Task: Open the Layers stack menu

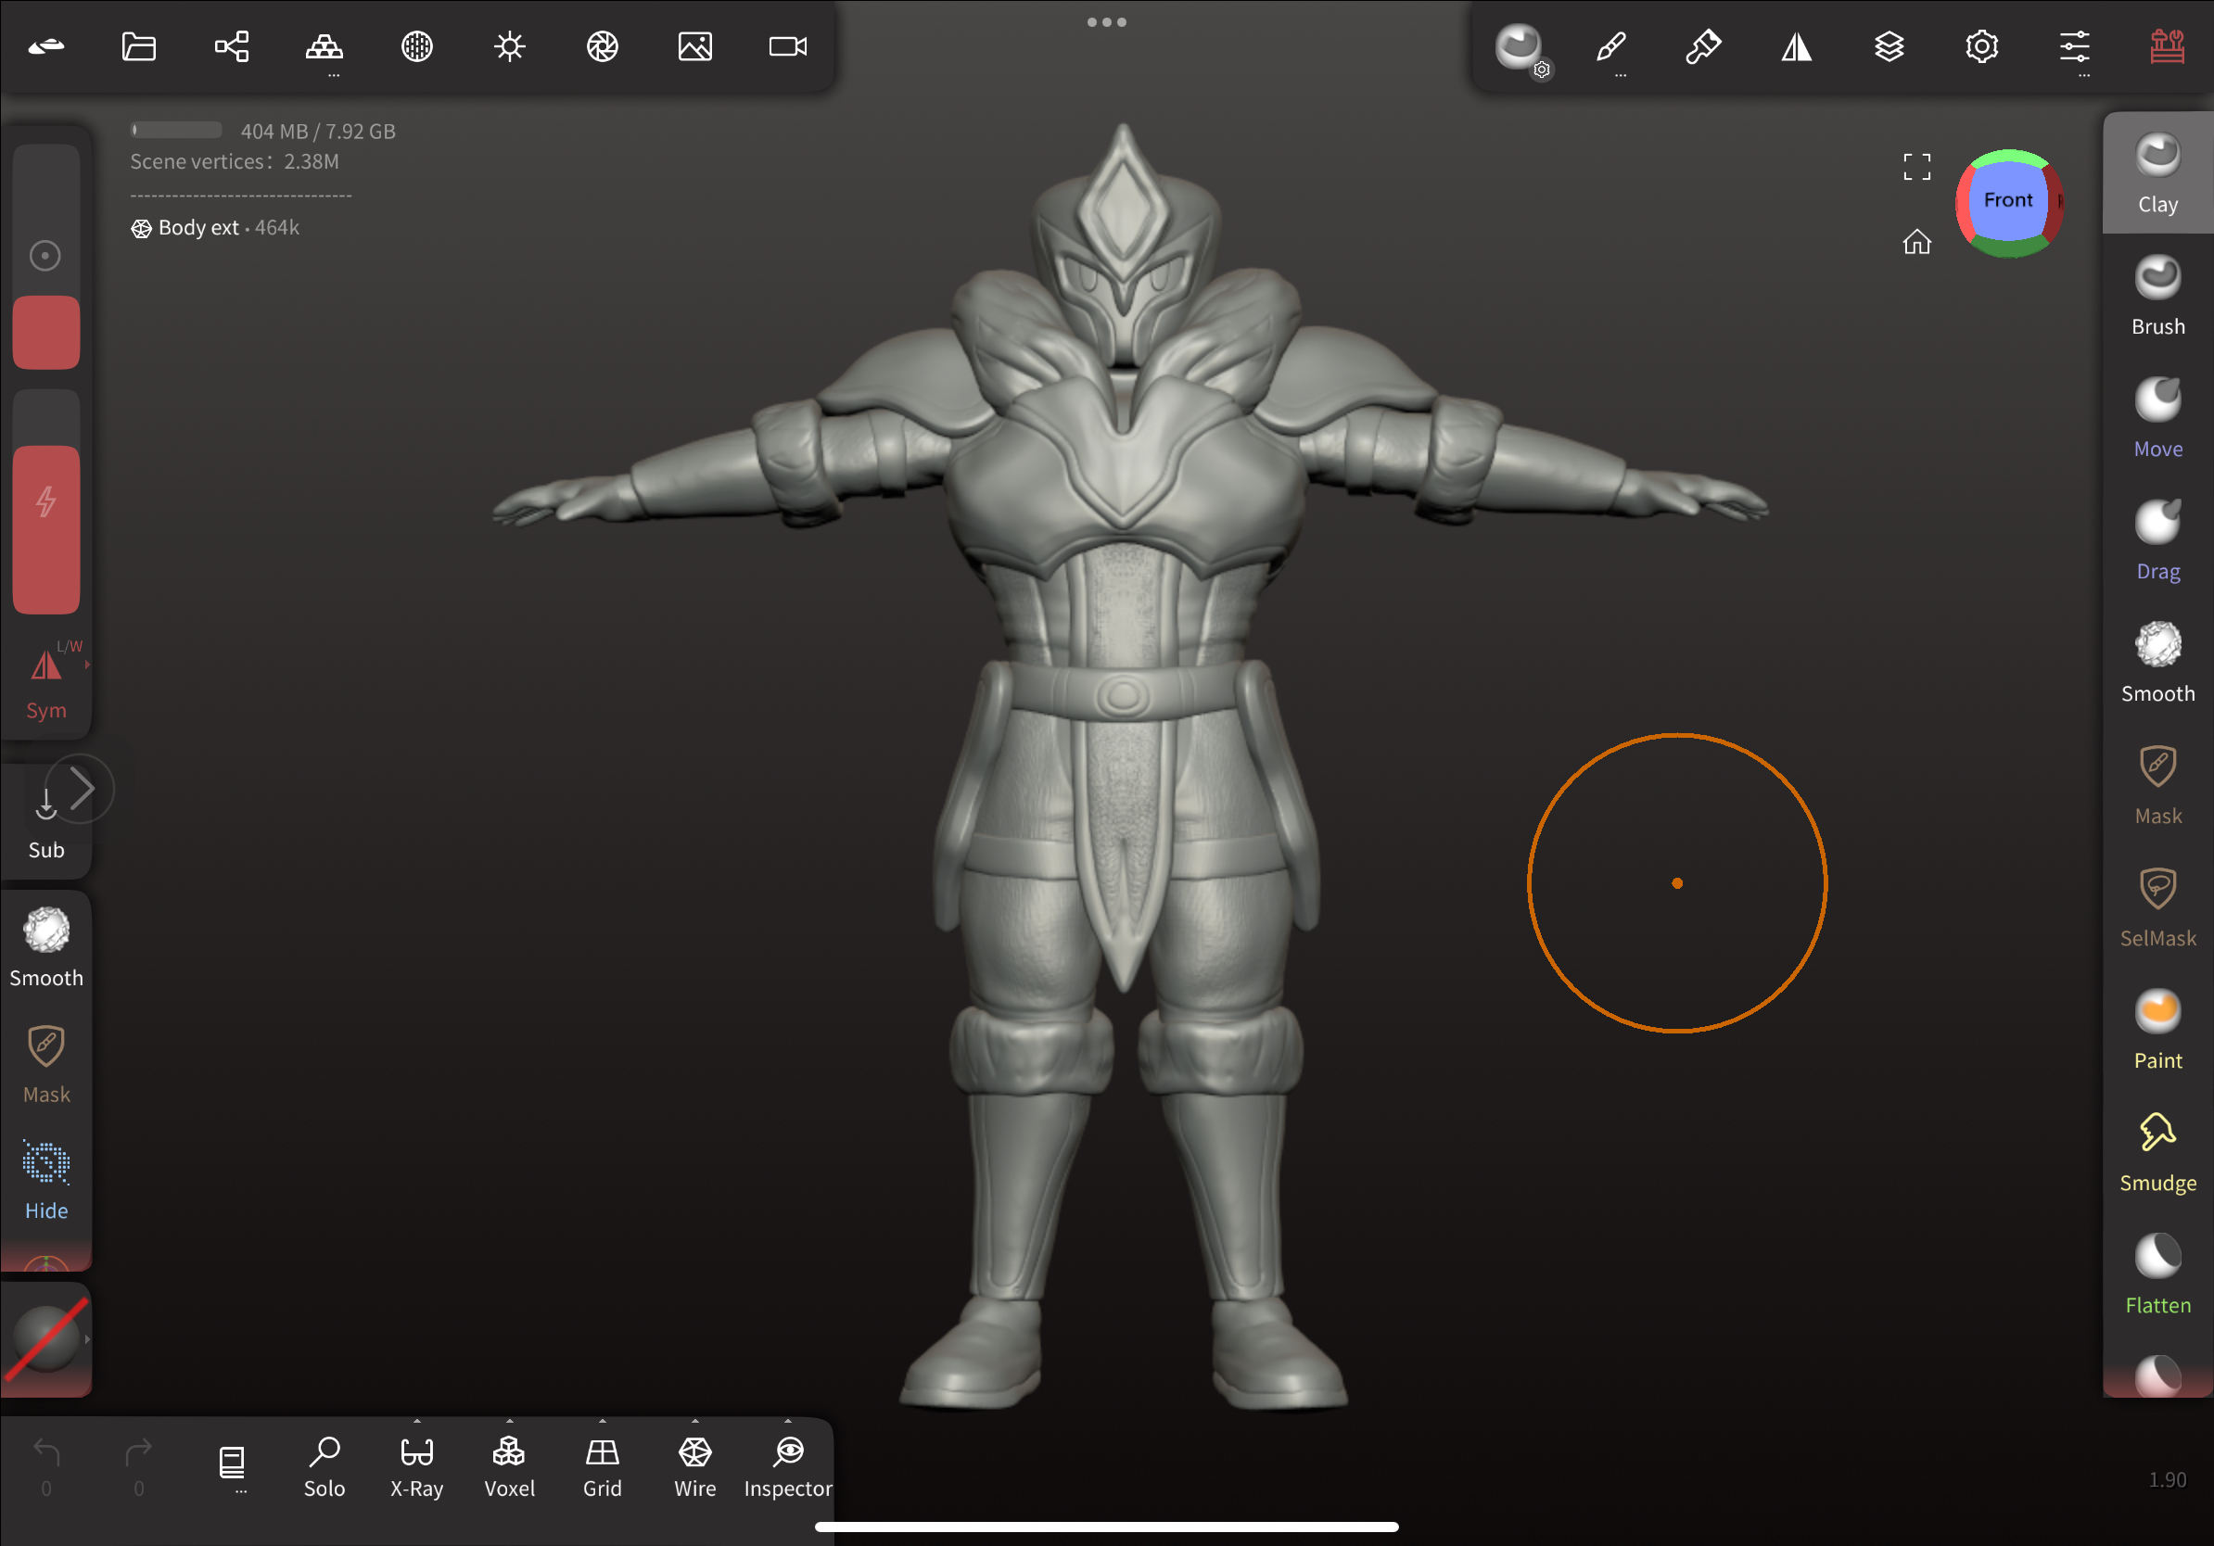Action: pos(1889,46)
